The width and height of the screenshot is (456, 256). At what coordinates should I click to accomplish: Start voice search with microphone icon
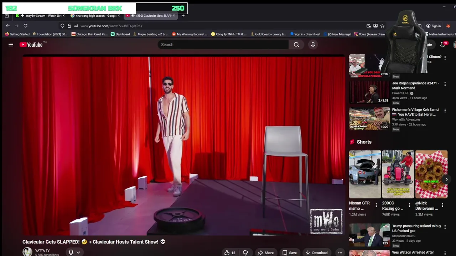(313, 44)
